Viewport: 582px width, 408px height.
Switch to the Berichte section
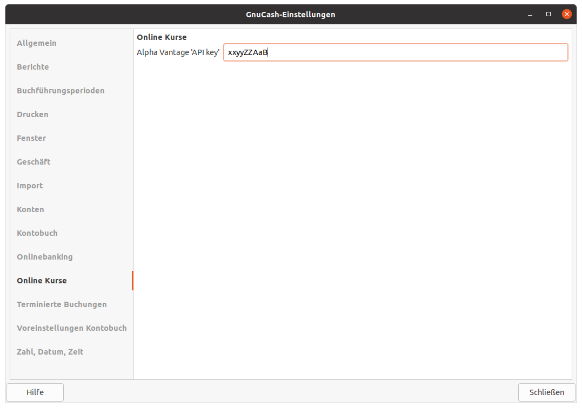33,67
